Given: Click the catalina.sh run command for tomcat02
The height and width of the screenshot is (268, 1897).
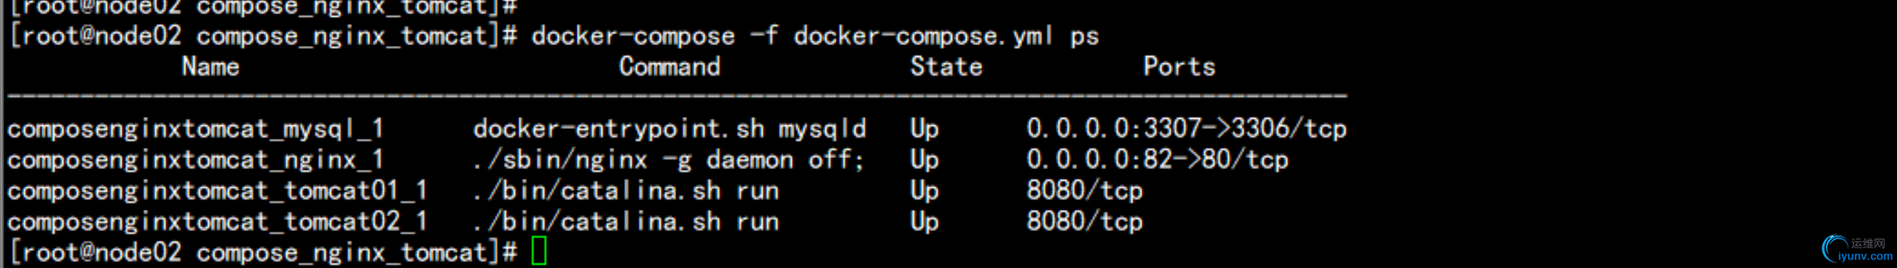Looking at the screenshot, I should (x=626, y=221).
